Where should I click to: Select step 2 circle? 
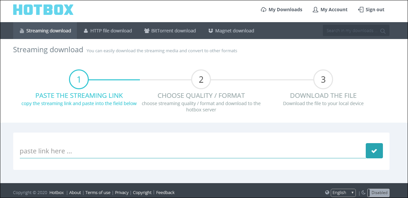pyautogui.click(x=201, y=80)
